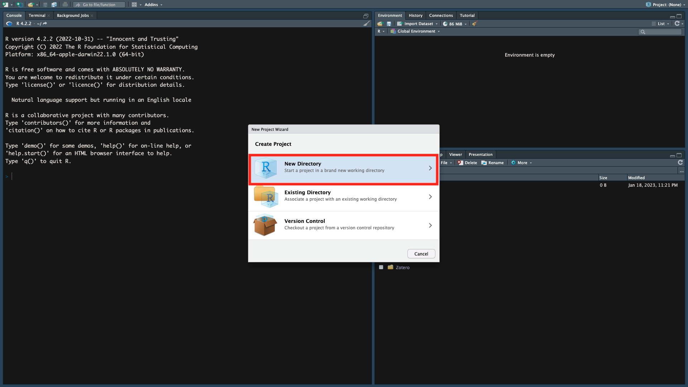Screen dimensions: 688x387
Task: Cancel the New Project Wizard
Action: point(421,254)
